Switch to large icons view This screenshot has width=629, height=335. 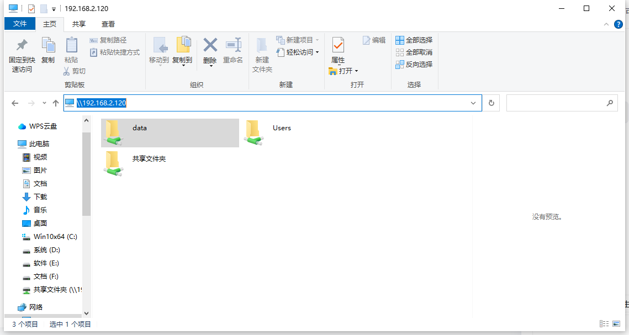pos(616,324)
